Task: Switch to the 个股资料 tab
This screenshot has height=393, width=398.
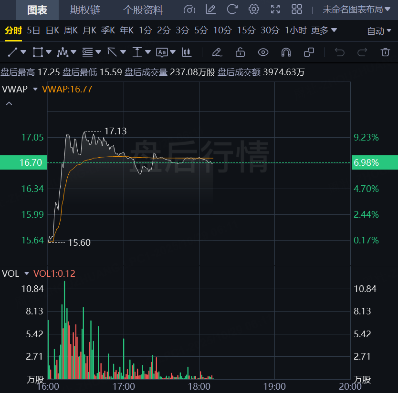Action: 143,10
